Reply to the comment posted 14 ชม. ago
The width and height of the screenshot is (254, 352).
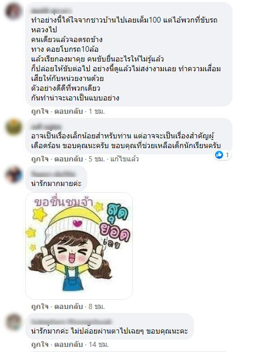coord(69,344)
